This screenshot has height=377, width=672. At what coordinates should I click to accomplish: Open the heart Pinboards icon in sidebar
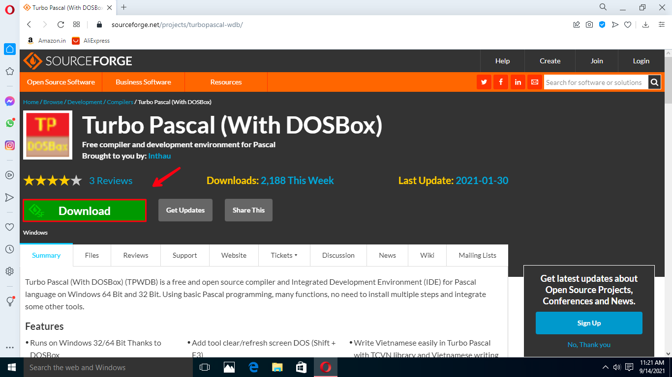point(10,227)
